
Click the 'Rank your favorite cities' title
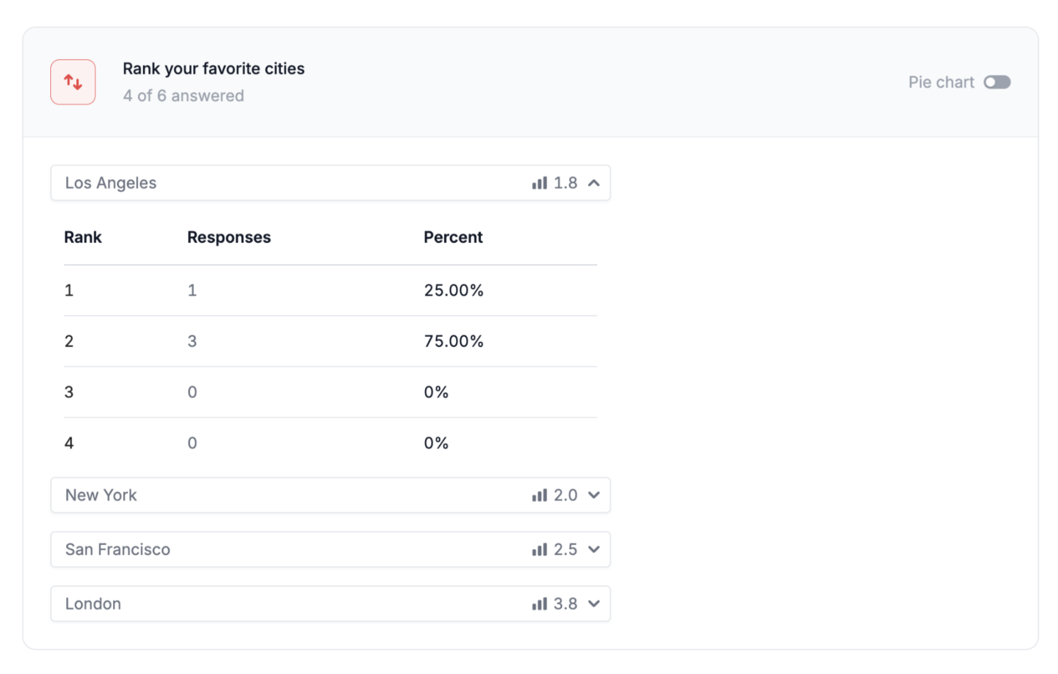pos(213,69)
